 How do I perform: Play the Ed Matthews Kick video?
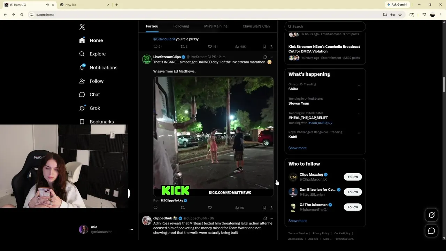point(214,137)
